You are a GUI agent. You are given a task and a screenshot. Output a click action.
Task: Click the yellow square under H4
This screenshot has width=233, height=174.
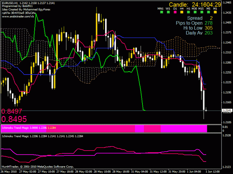[x=182, y=12]
